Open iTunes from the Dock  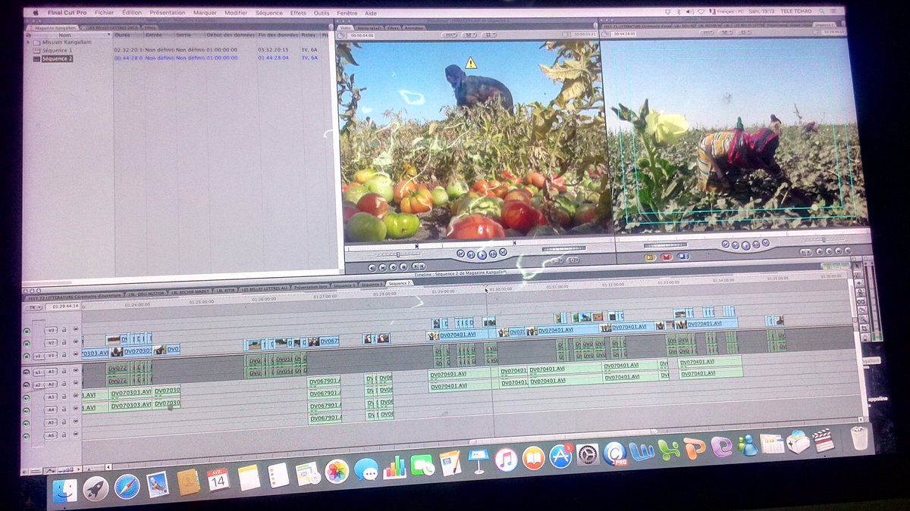[506, 459]
